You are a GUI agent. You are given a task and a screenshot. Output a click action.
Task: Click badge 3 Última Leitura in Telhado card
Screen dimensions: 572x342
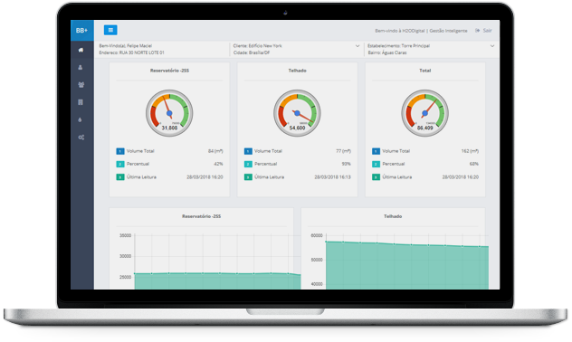tap(248, 177)
